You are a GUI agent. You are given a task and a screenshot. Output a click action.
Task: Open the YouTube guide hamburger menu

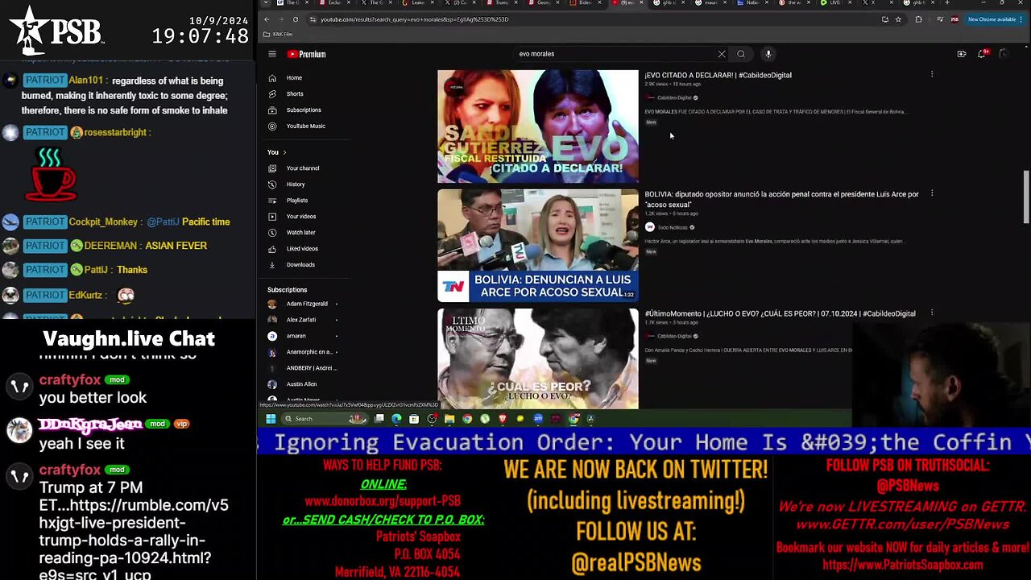[272, 54]
